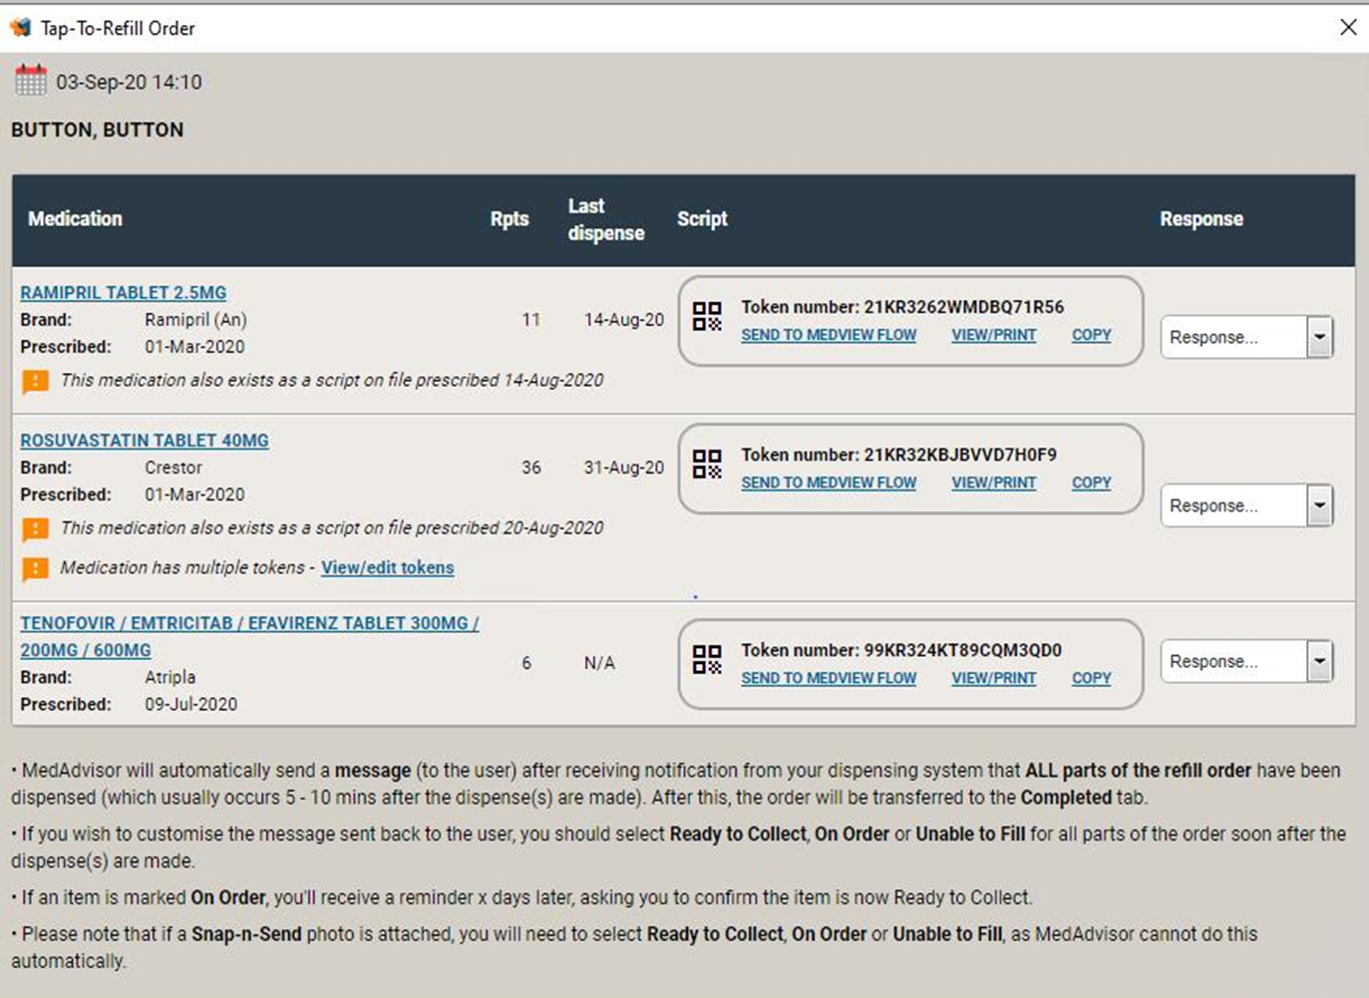The height and width of the screenshot is (998, 1369).
Task: Click the patient name BUTTON, BUTTON
Action: 98,130
